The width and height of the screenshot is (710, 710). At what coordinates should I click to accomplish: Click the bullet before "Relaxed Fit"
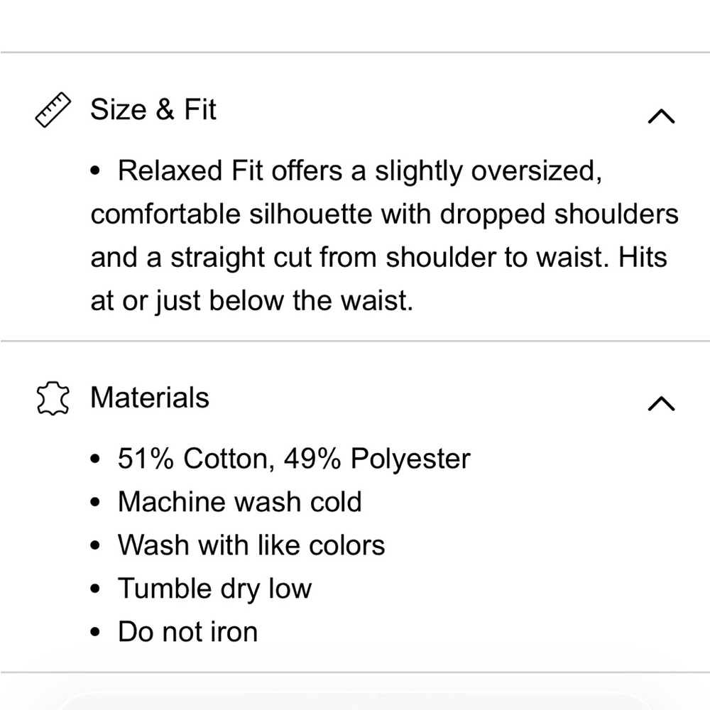[97, 173]
